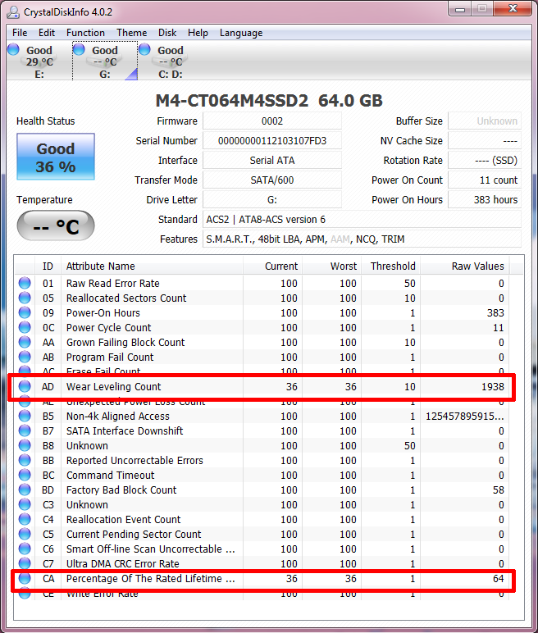
Task: Click the G: drive status orb icon
Action: (x=79, y=49)
